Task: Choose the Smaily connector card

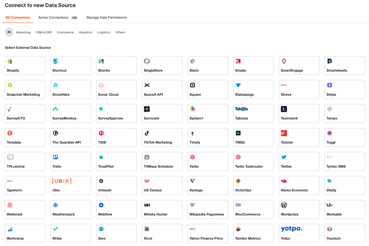Action: (x=253, y=66)
